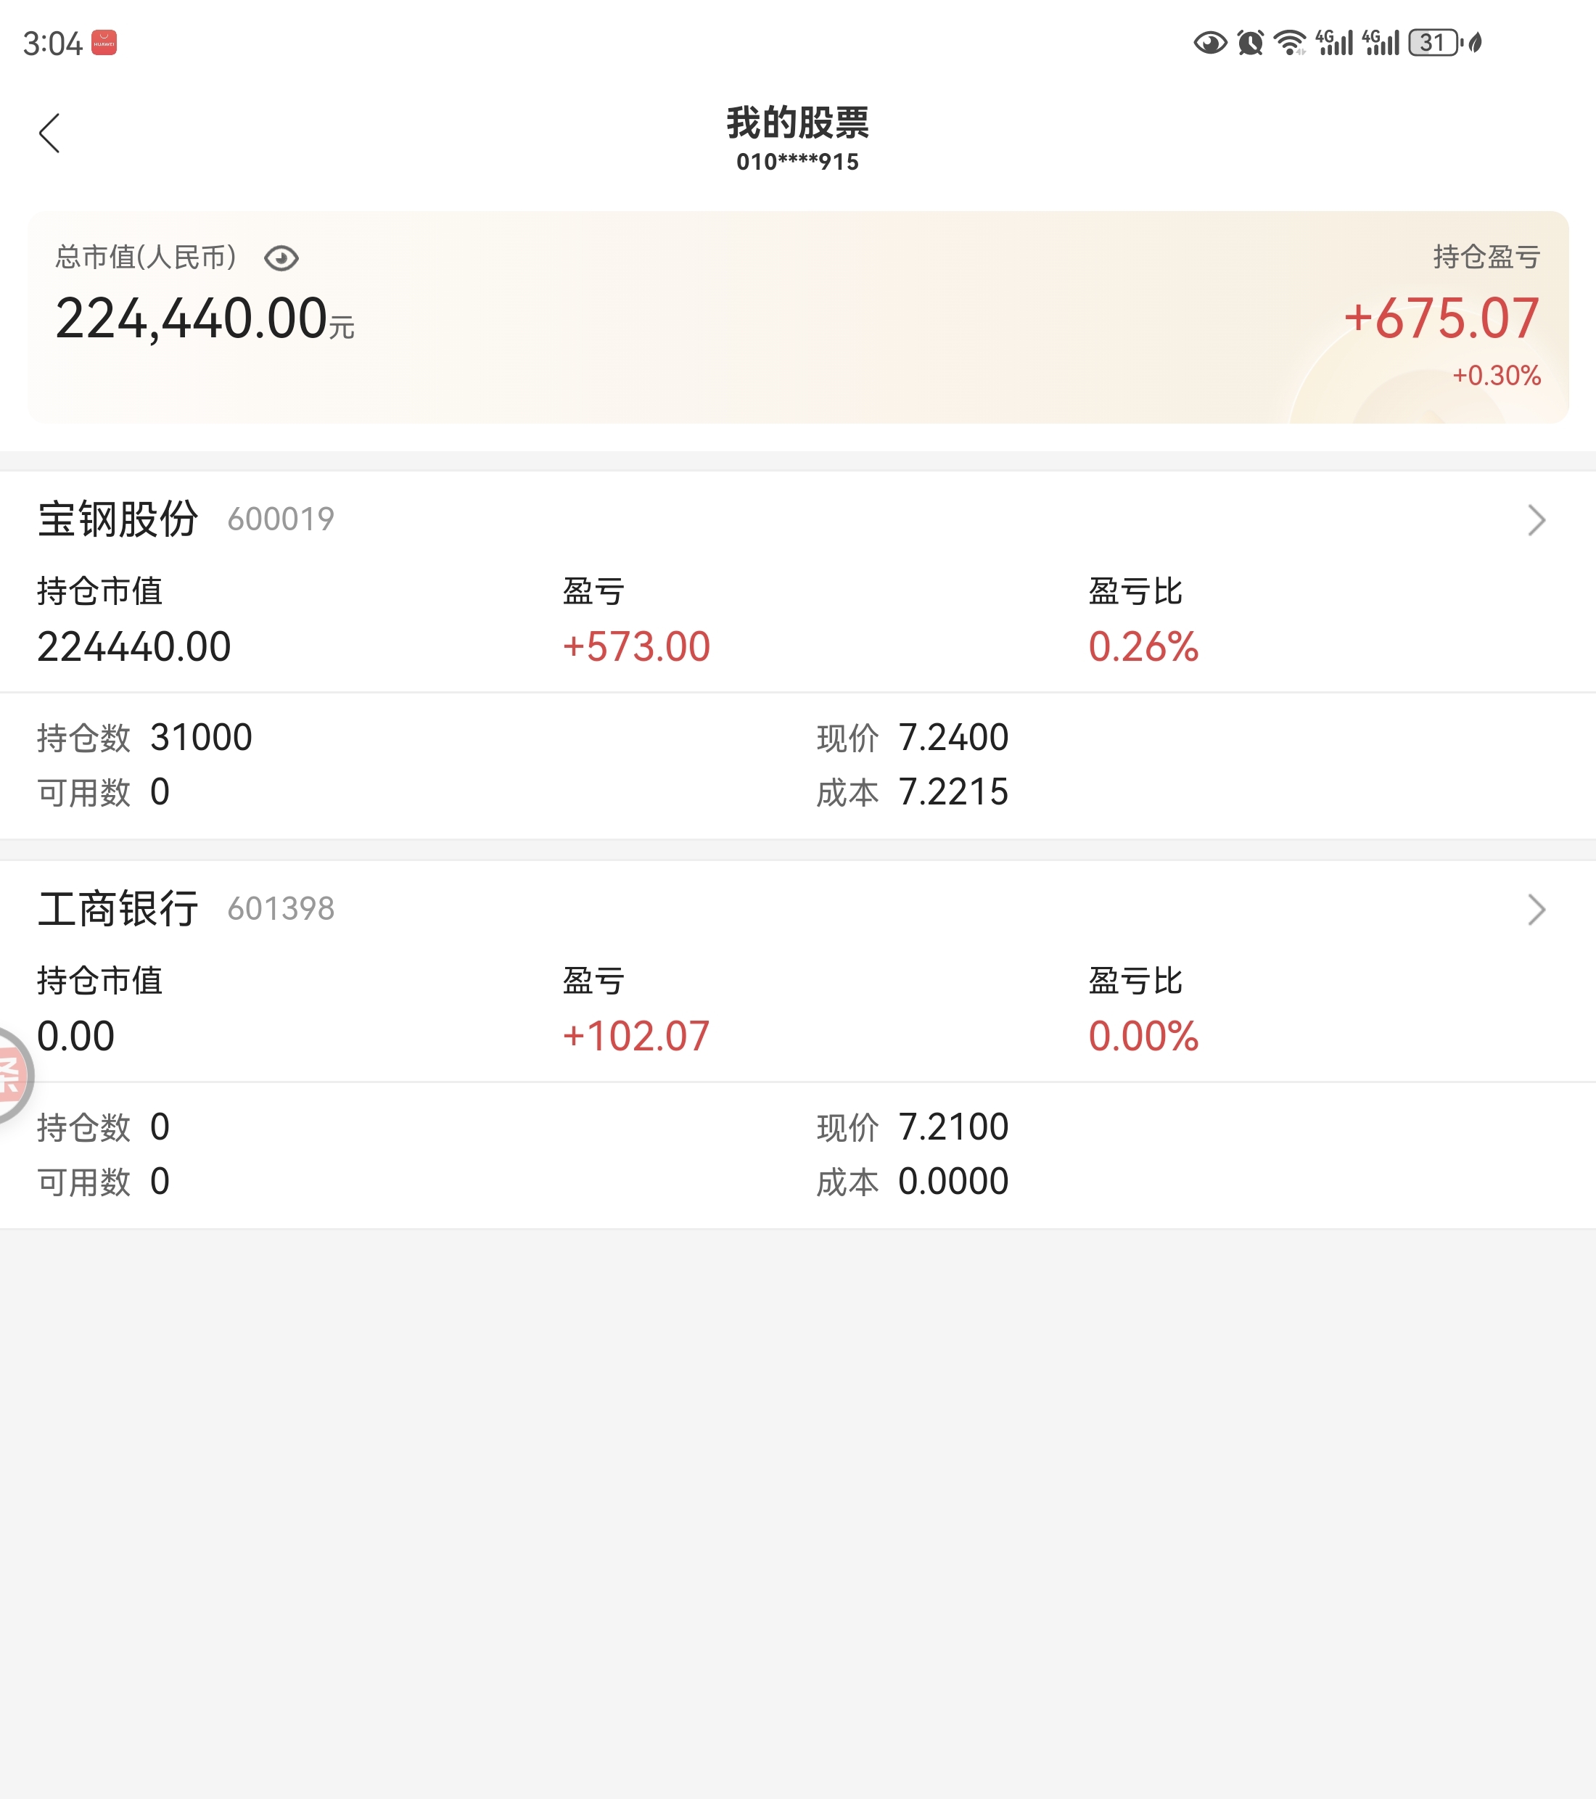The height and width of the screenshot is (1799, 1596).
Task: Open the 工商银行 stock name
Action: (118, 908)
